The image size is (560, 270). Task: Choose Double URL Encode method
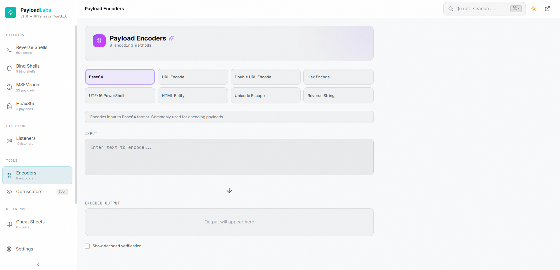(x=266, y=77)
